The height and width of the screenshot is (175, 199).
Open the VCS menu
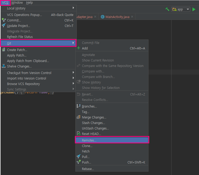click(x=5, y=3)
